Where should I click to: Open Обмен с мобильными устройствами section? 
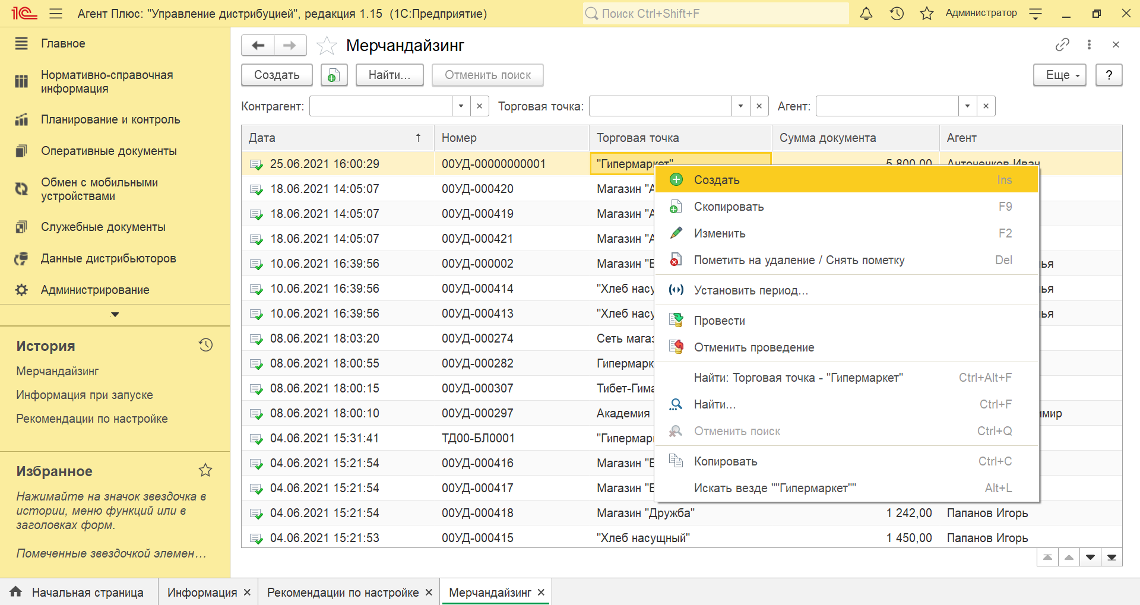pos(115,189)
